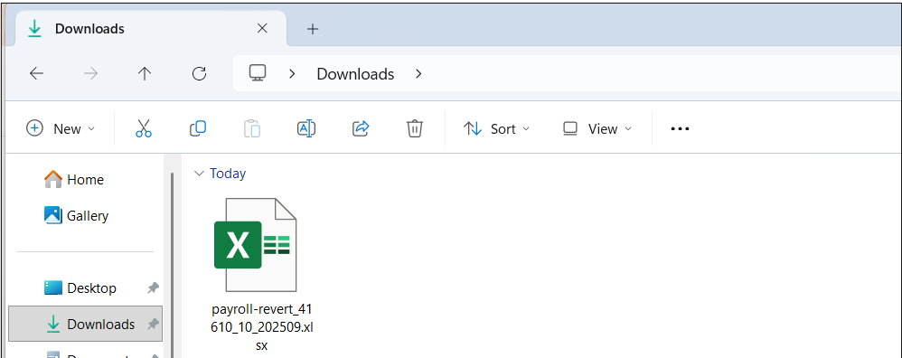The height and width of the screenshot is (358, 902).
Task: Open the Sort options dropdown
Action: pyautogui.click(x=496, y=128)
